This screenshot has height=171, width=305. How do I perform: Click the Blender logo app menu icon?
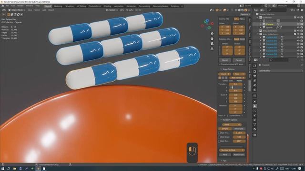3,6
